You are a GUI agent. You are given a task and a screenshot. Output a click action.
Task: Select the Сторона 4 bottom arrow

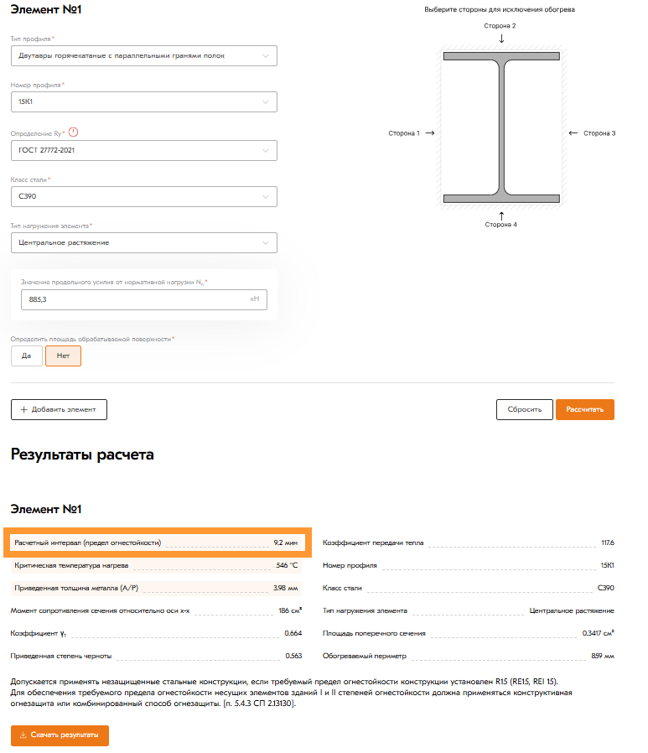click(x=501, y=215)
